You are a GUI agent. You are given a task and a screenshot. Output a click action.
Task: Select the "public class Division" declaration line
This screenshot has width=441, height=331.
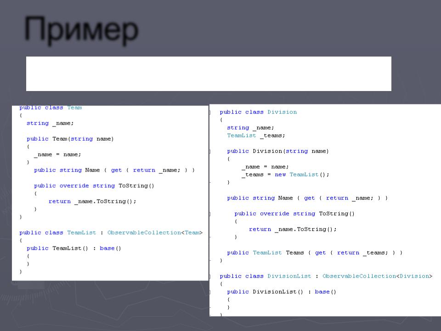(x=258, y=112)
